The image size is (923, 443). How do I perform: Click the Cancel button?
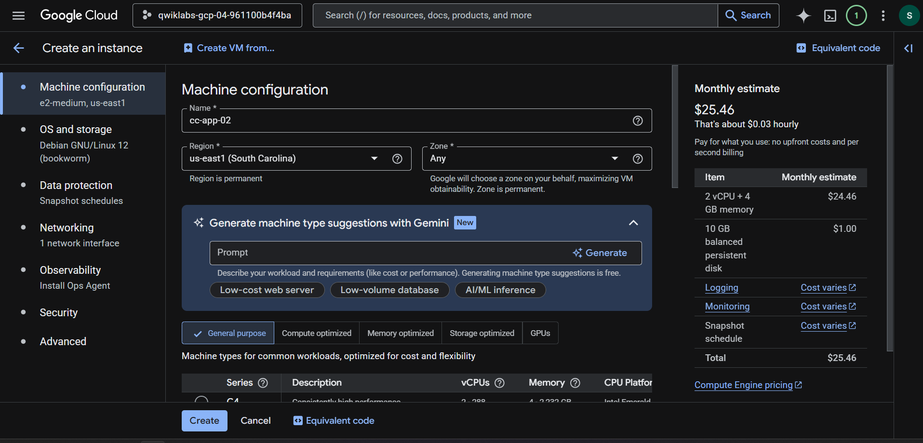click(255, 421)
